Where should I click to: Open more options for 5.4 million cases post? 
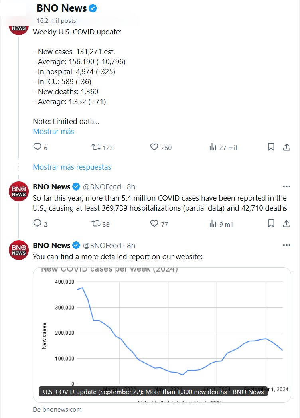click(286, 187)
